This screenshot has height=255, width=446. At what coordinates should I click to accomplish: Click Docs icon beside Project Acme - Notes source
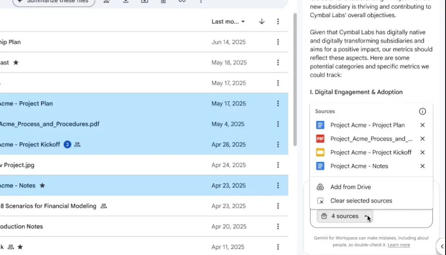320,166
